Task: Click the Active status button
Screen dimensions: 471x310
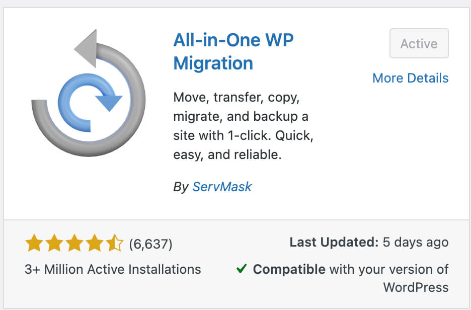Action: (x=419, y=43)
